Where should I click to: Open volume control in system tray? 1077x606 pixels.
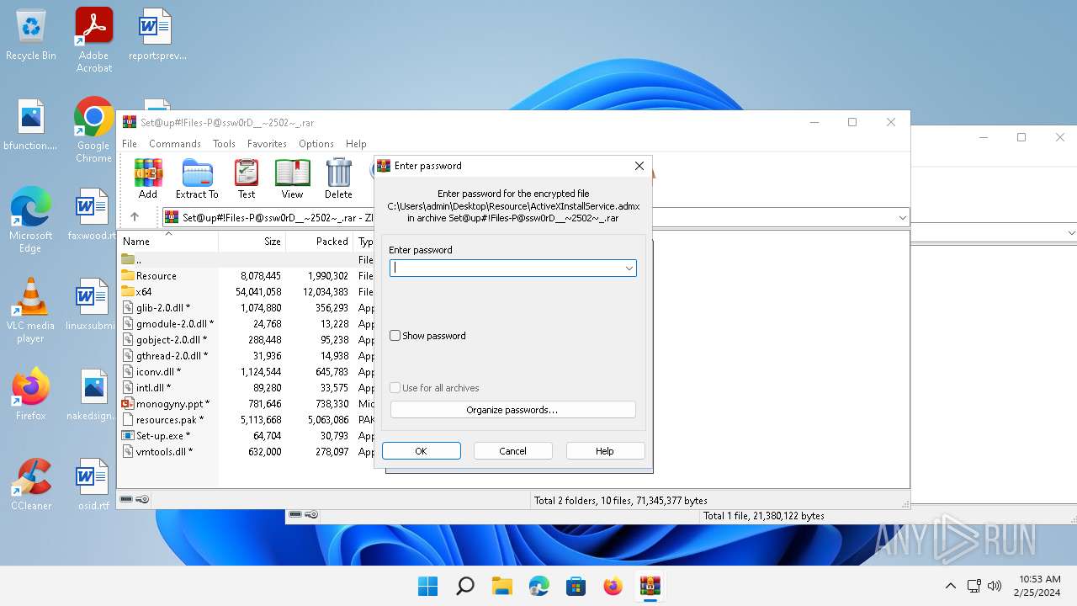(995, 586)
